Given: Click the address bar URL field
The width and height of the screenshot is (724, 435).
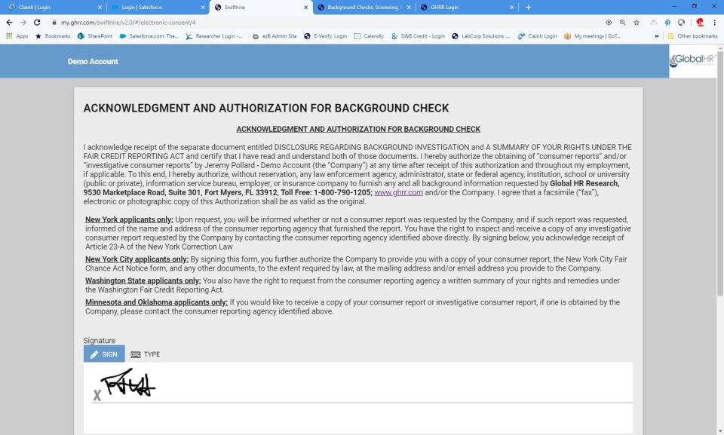Looking at the screenshot, I should pos(324,22).
